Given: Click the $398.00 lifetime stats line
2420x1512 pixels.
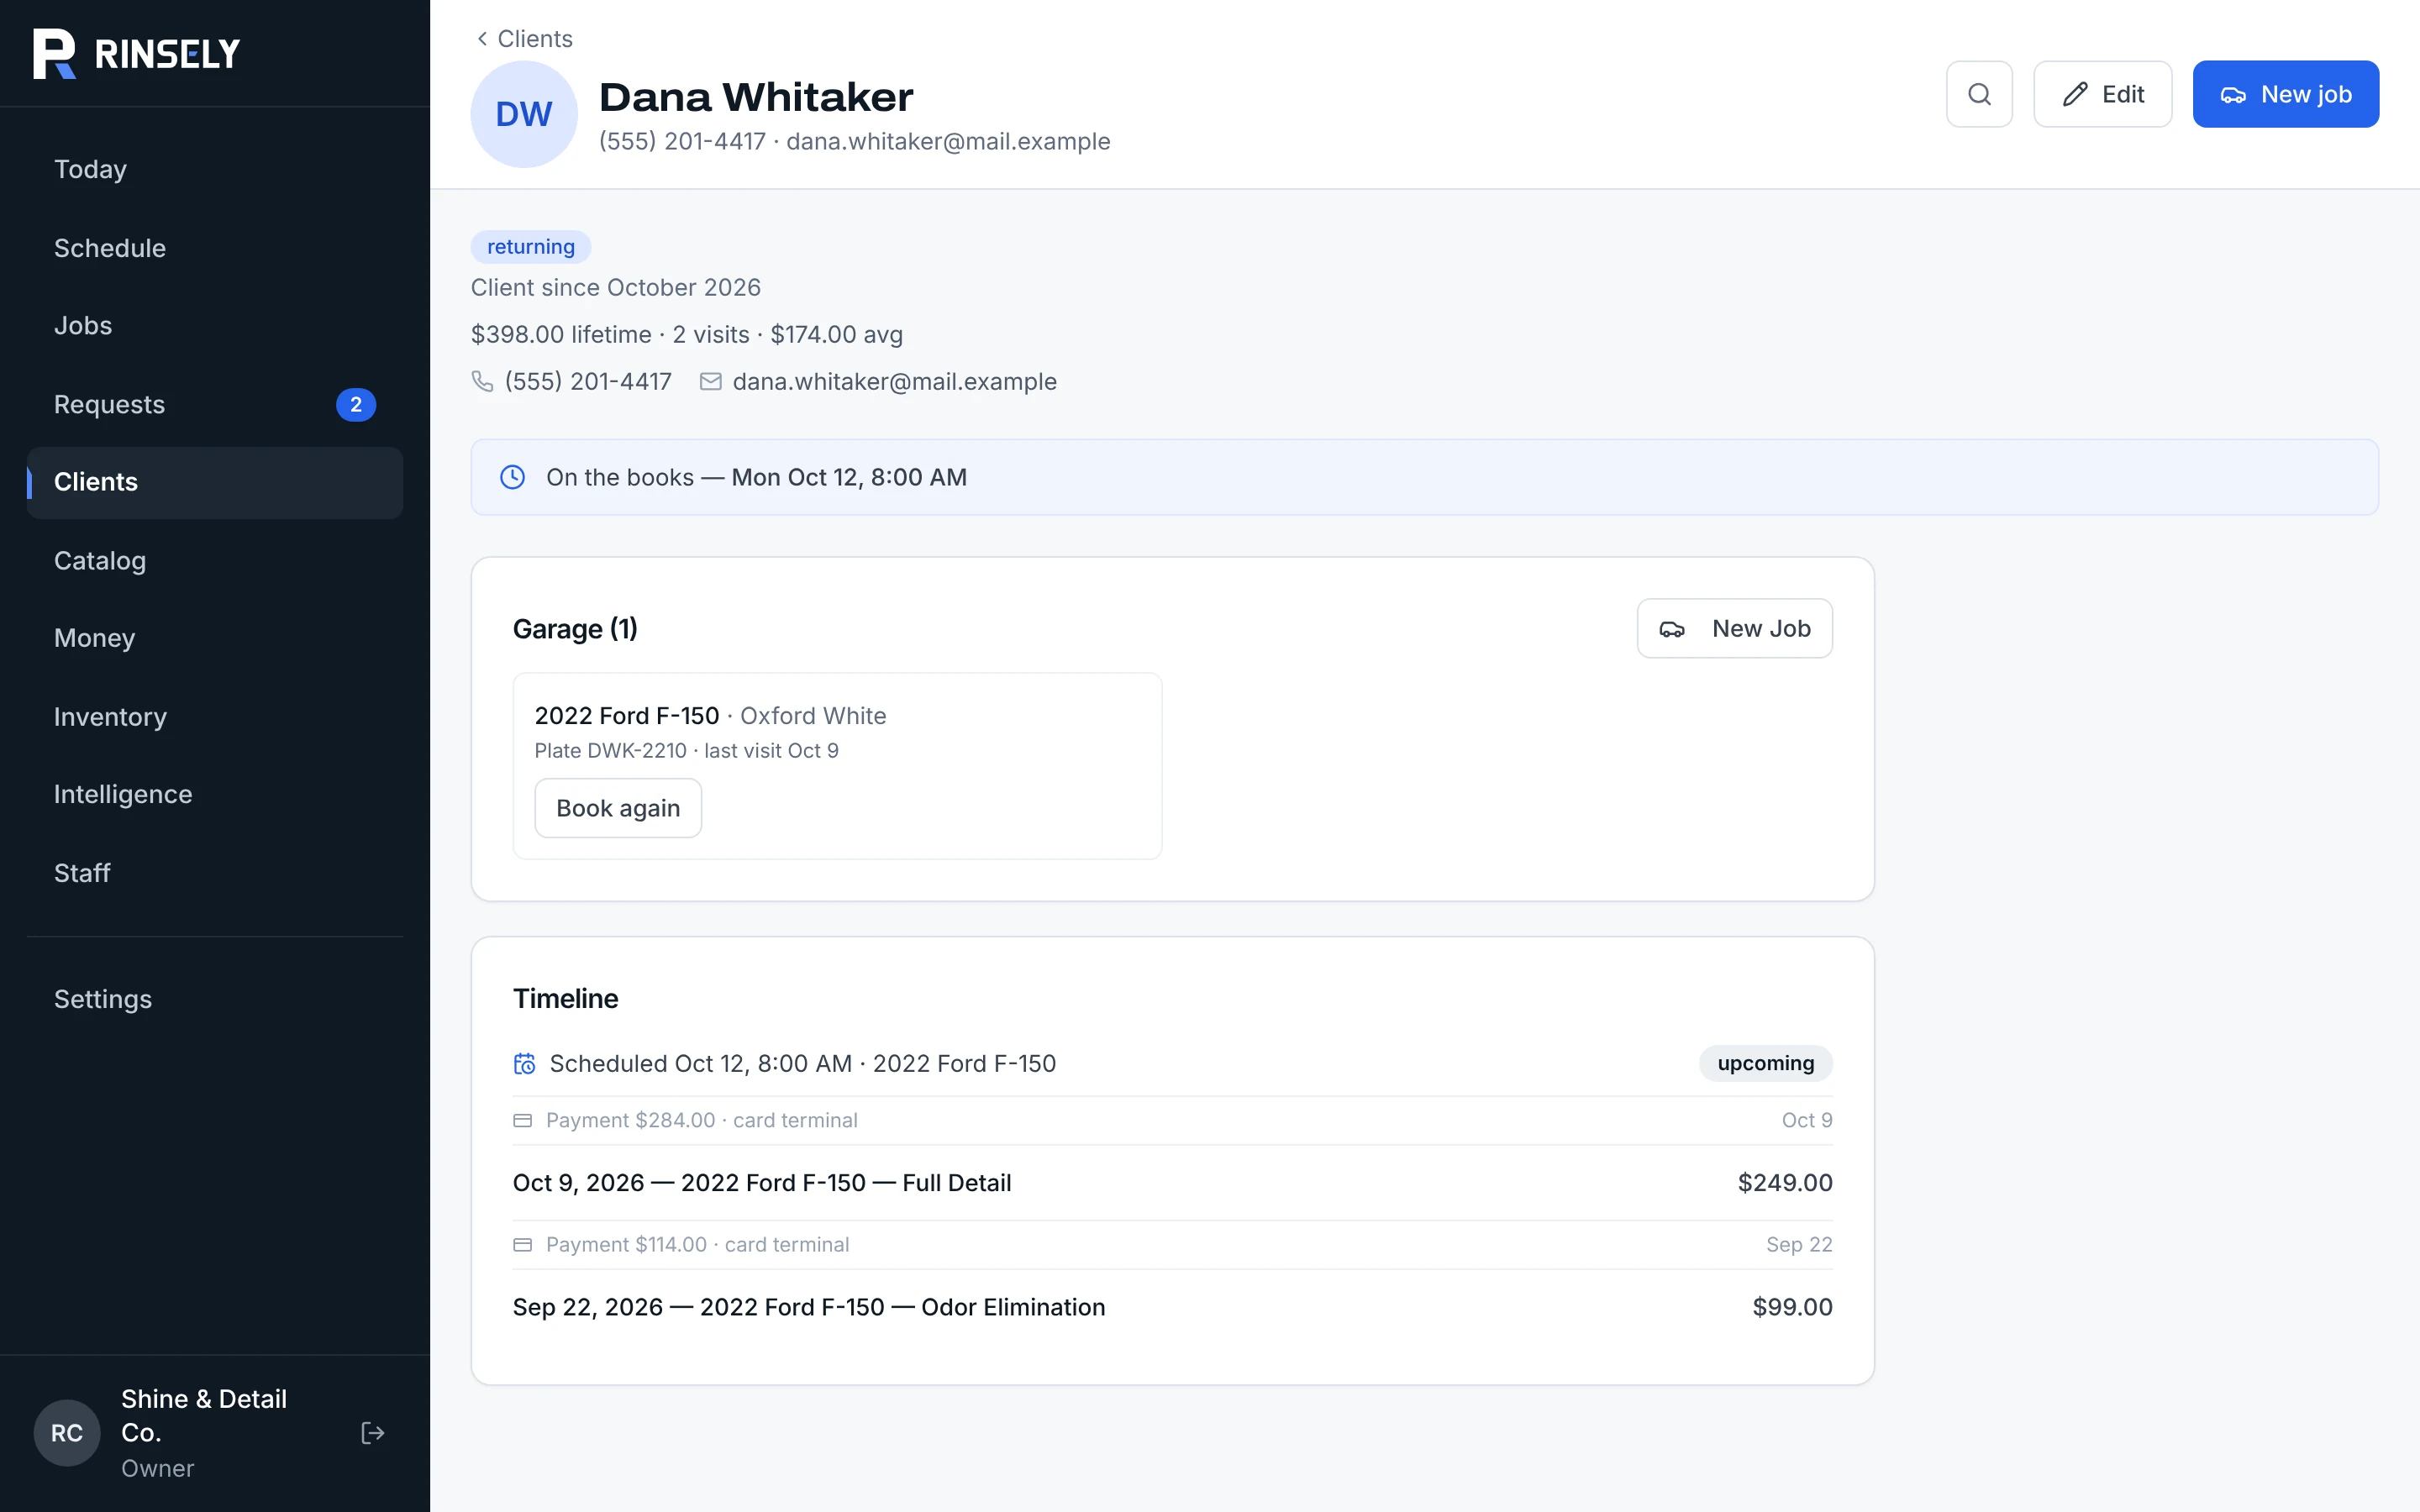Looking at the screenshot, I should click(x=687, y=334).
